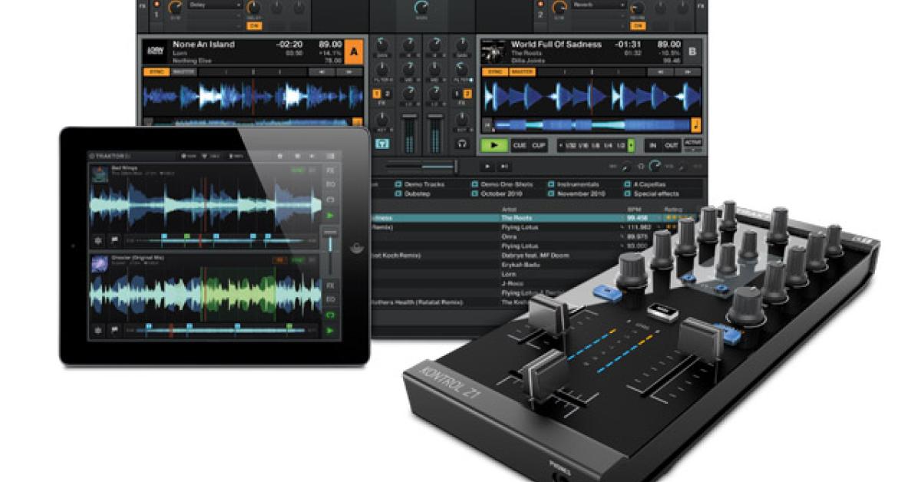The image size is (921, 482).
Task: Open the Demo Tracks favorite folder
Action: click(419, 184)
